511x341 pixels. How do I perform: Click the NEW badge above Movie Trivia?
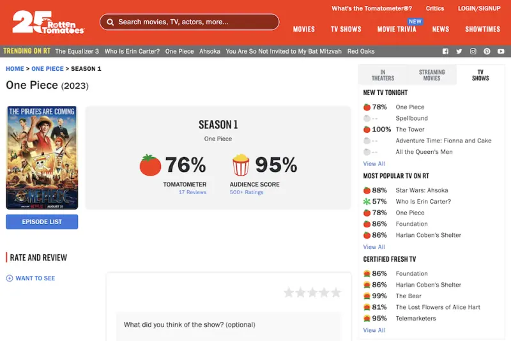coord(415,22)
